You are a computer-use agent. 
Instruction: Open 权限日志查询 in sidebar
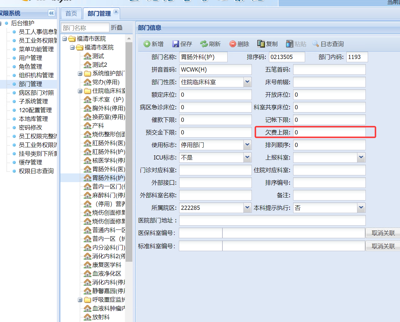point(36,171)
